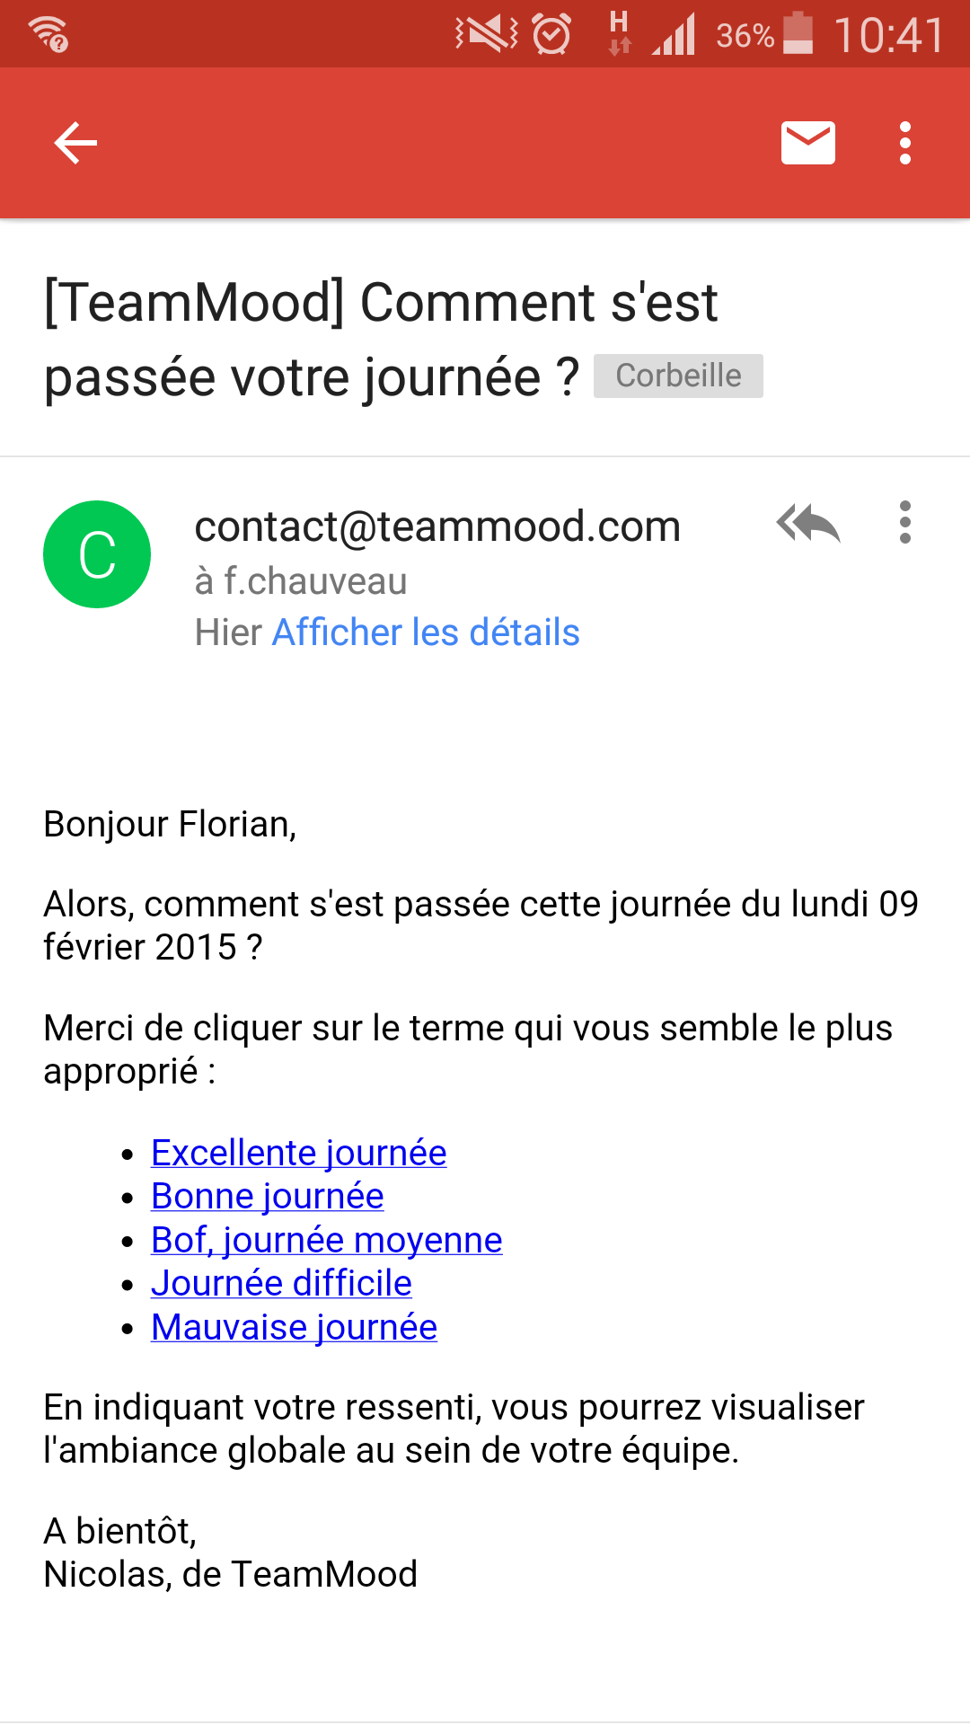The height and width of the screenshot is (1725, 970).
Task: Tap the Wi-Fi status icon
Action: click(48, 35)
